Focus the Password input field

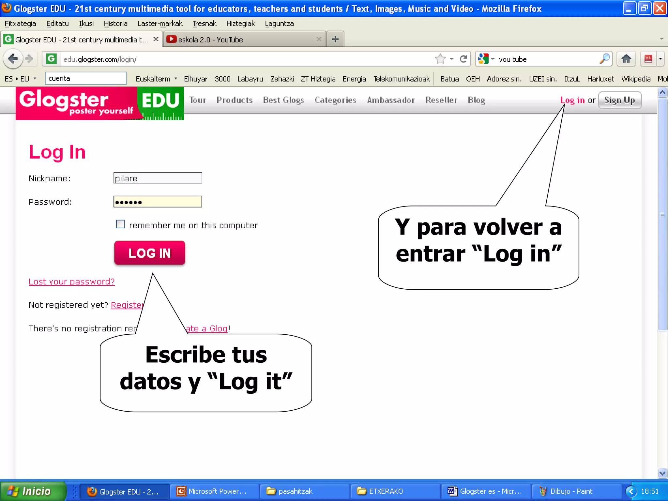tap(158, 202)
